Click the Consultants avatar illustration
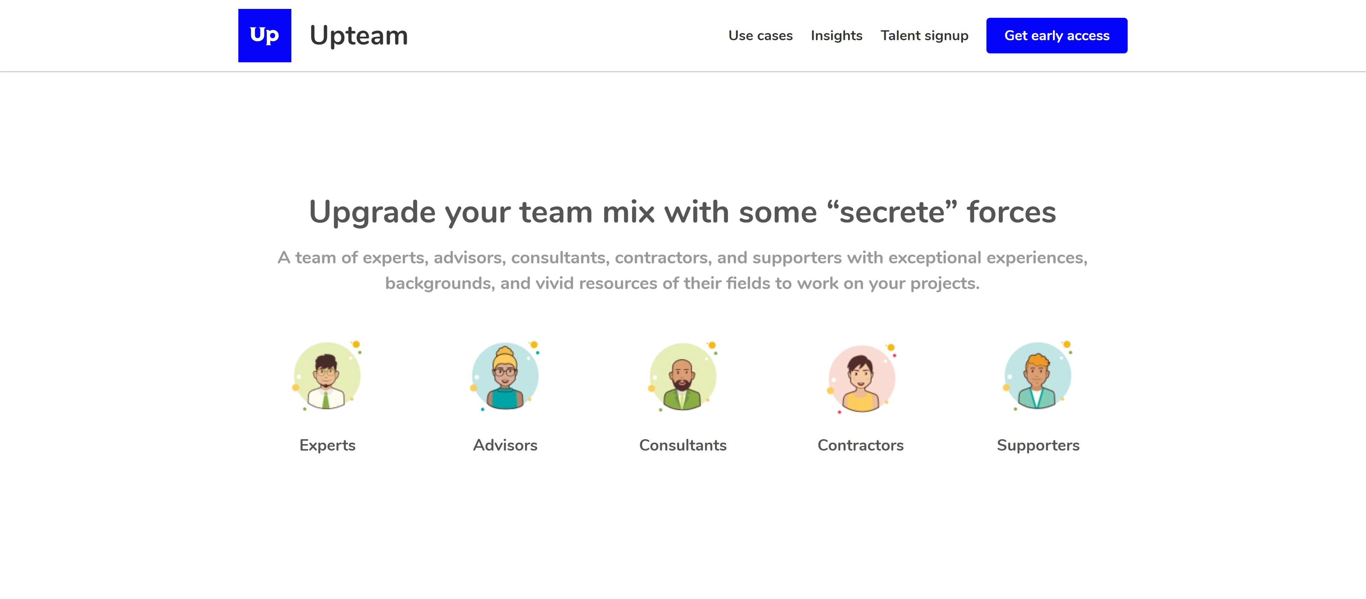 point(683,375)
